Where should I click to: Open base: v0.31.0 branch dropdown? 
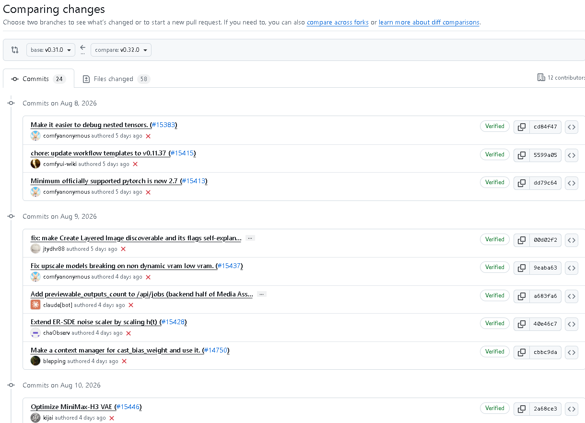point(51,50)
